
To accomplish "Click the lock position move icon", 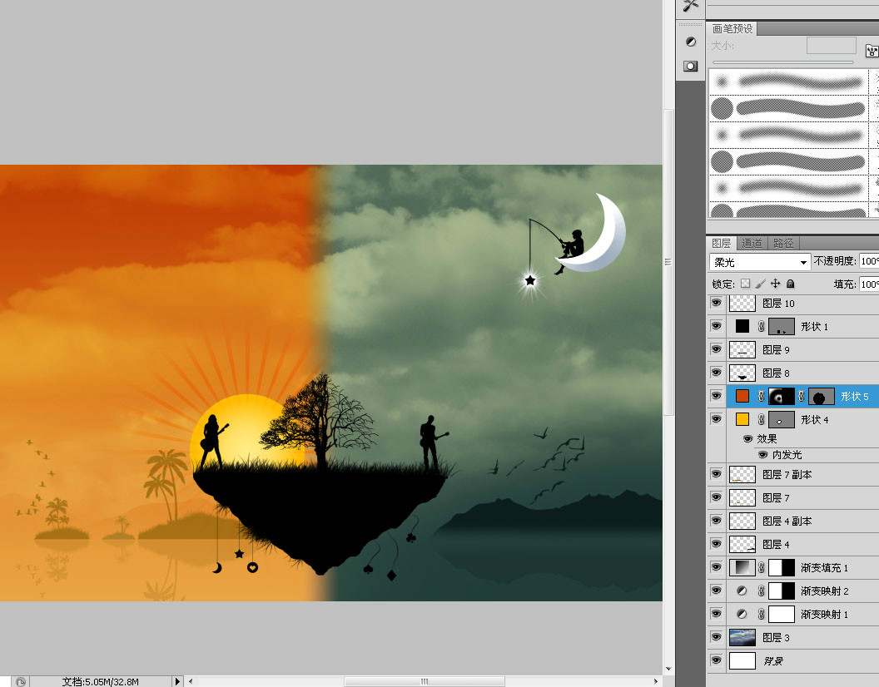I will [x=775, y=284].
